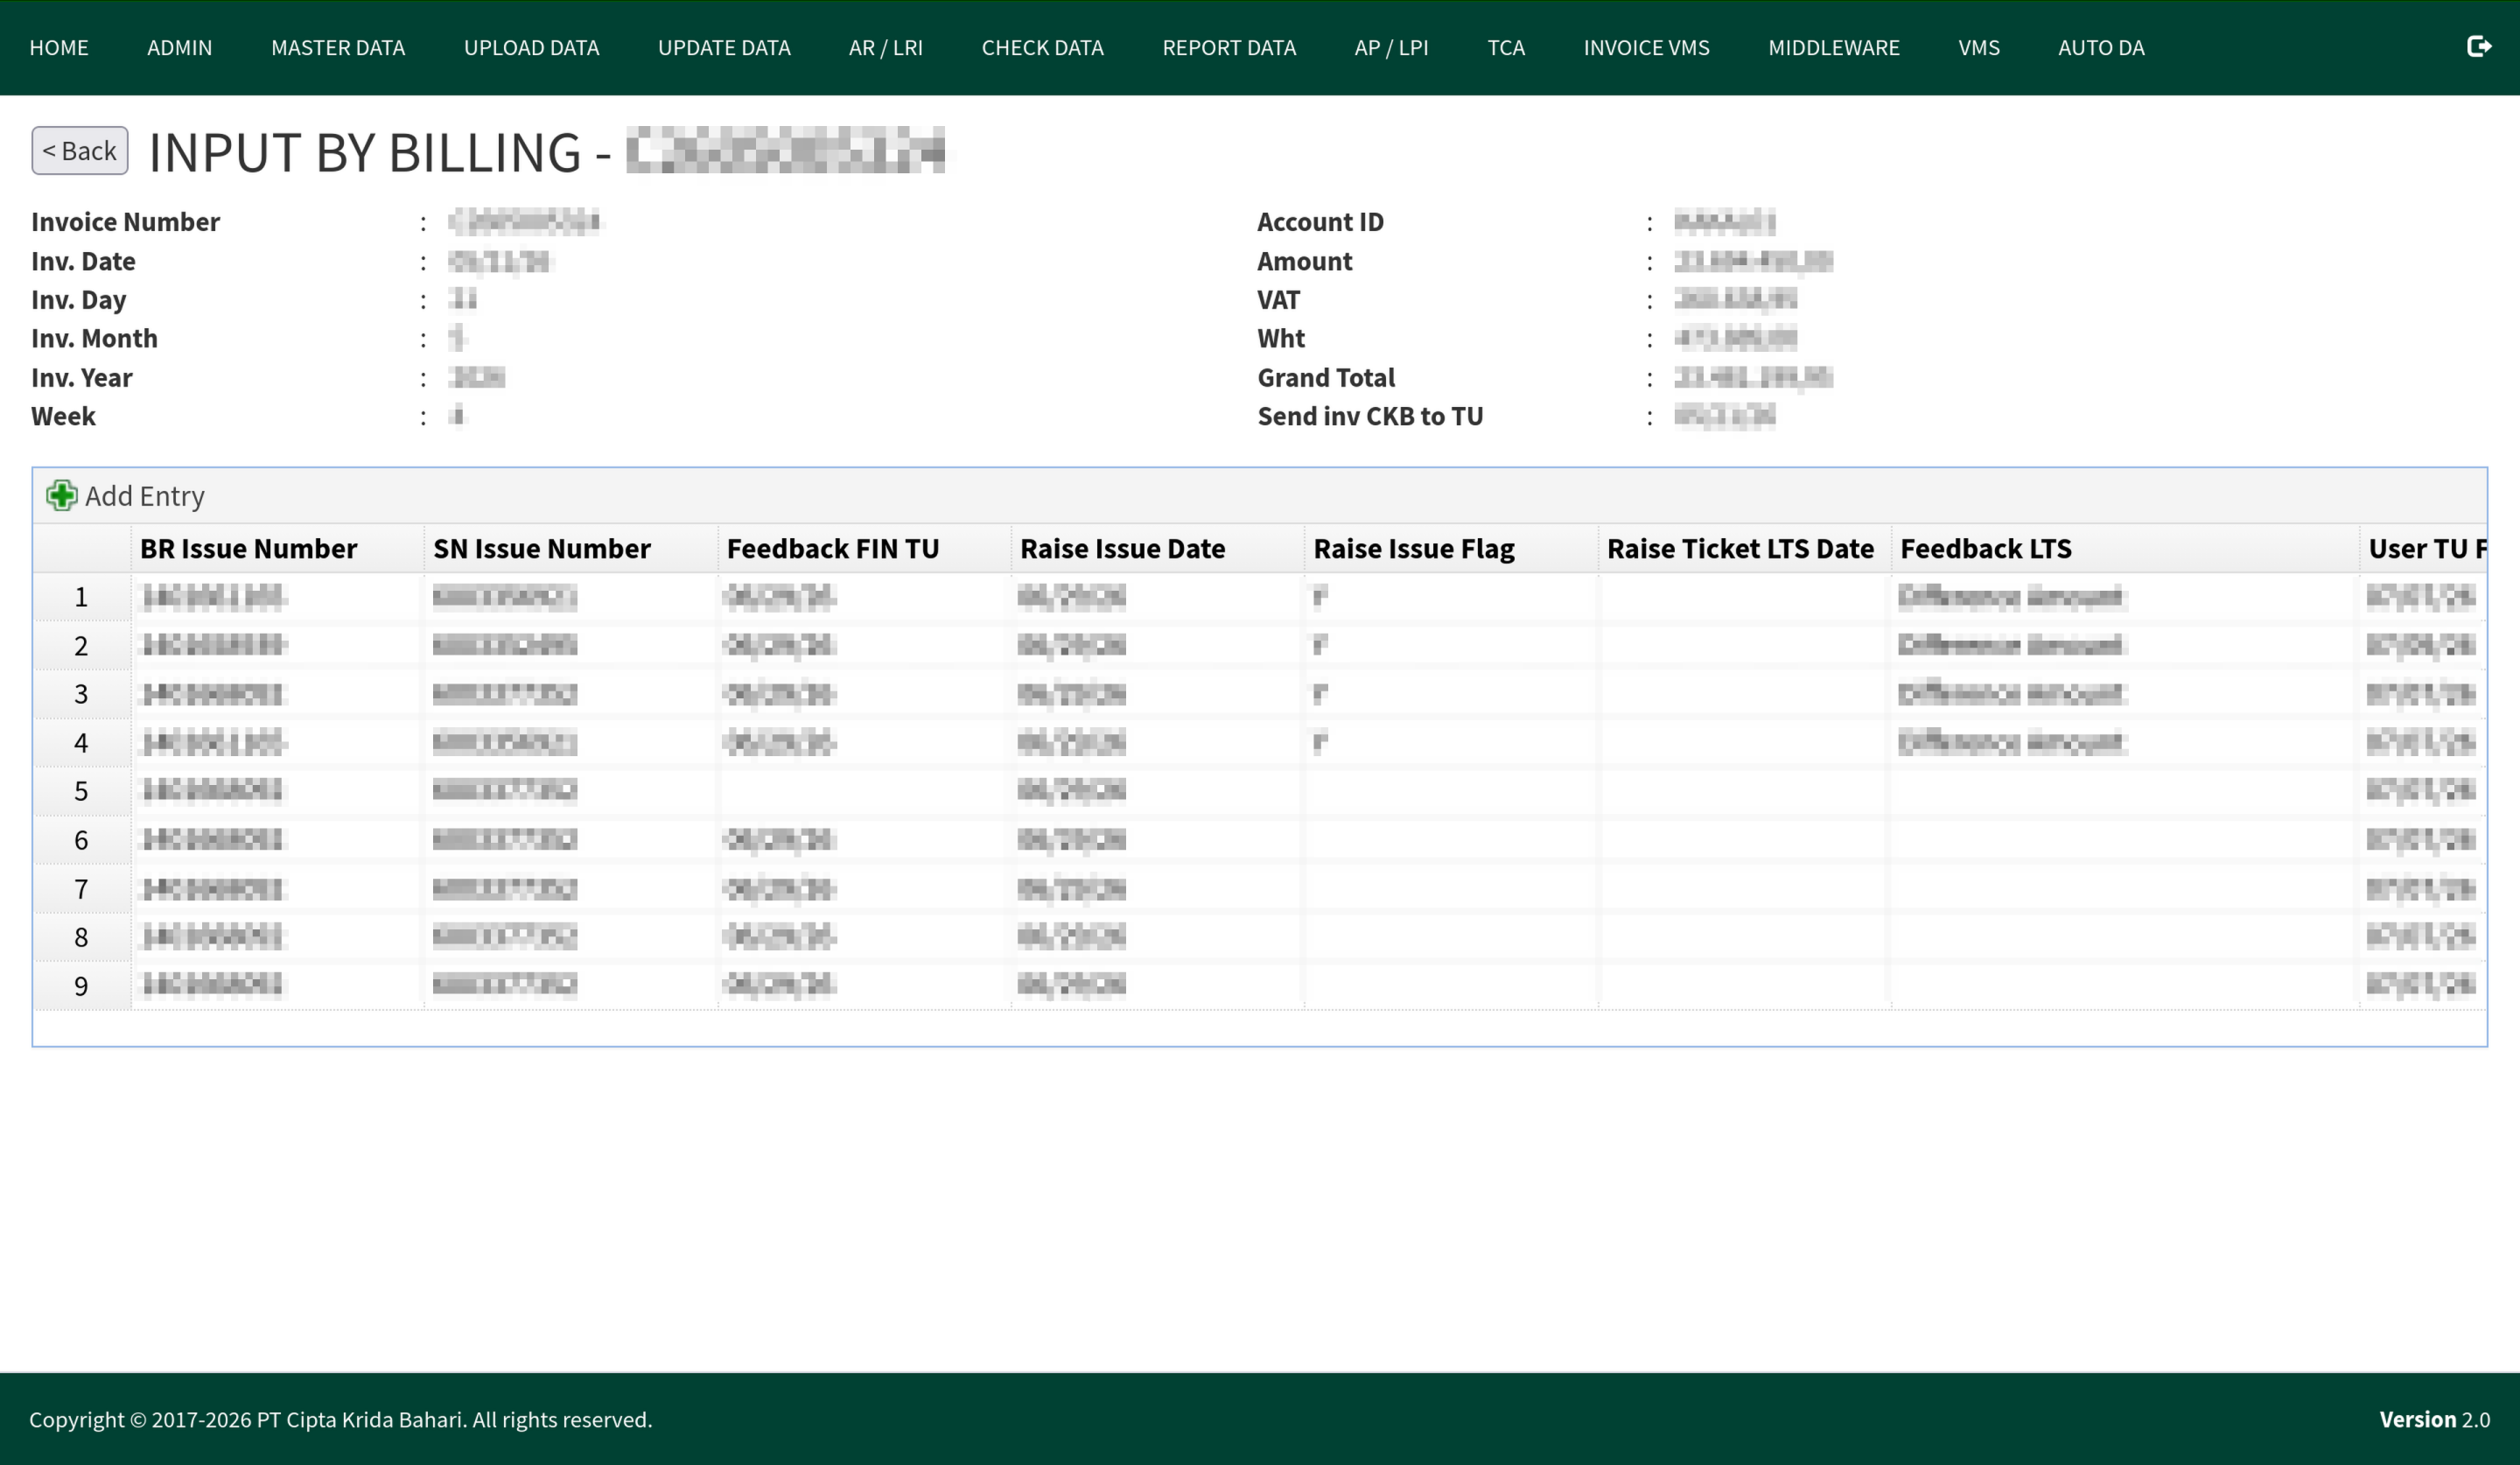Click the Add Entry label
The width and height of the screenshot is (2520, 1465).
click(145, 496)
